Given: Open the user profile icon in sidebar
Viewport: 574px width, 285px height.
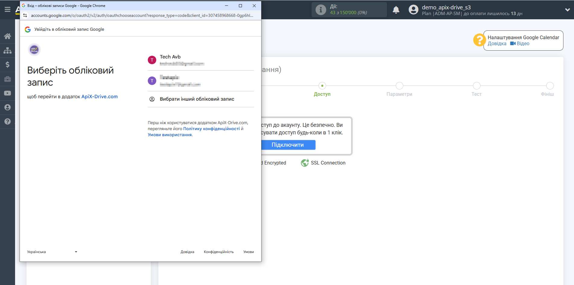Looking at the screenshot, I should pyautogui.click(x=8, y=107).
